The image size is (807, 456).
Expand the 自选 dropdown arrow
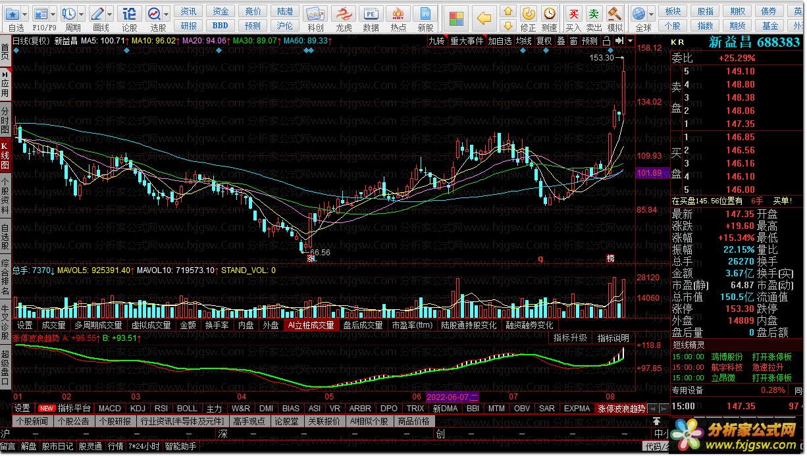pos(25,13)
